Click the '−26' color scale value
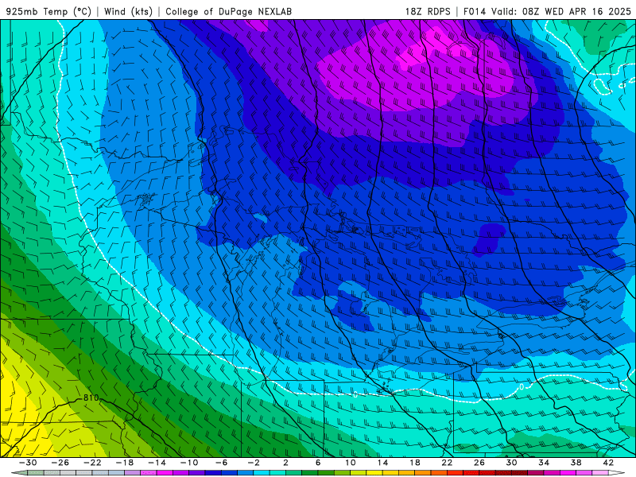 pos(60,463)
